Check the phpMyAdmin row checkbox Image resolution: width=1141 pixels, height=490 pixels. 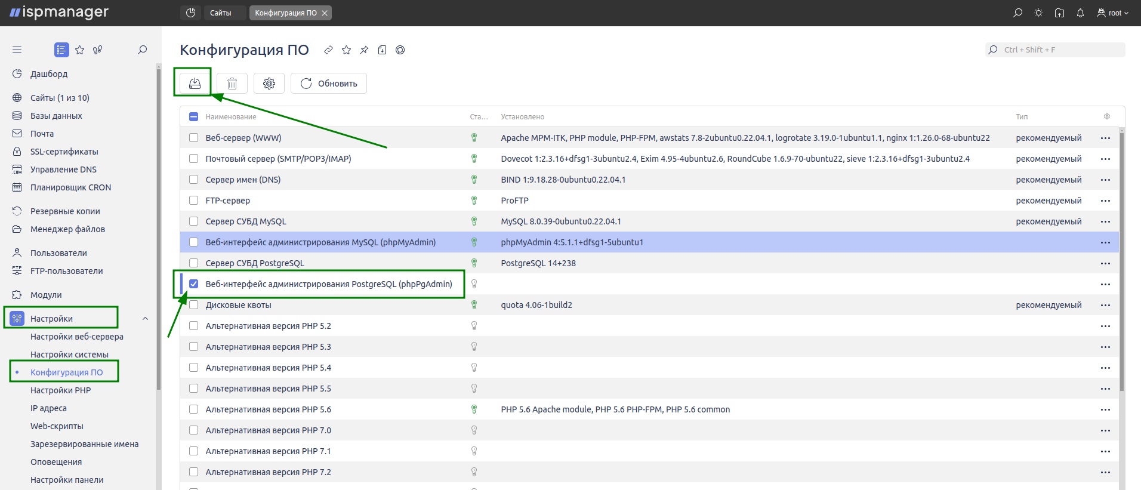point(193,242)
